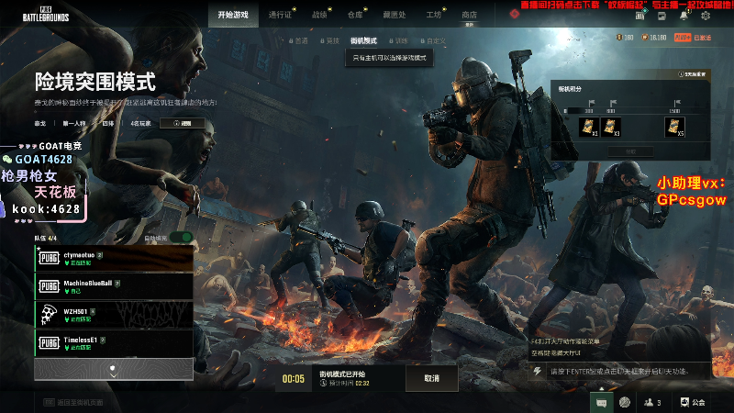Cancel matchmaking with the 取消 button

[x=431, y=378]
